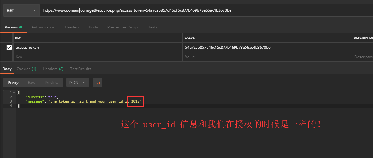This screenshot has height=158, width=373.
Task: Open the request Headers tab
Action: [72, 27]
